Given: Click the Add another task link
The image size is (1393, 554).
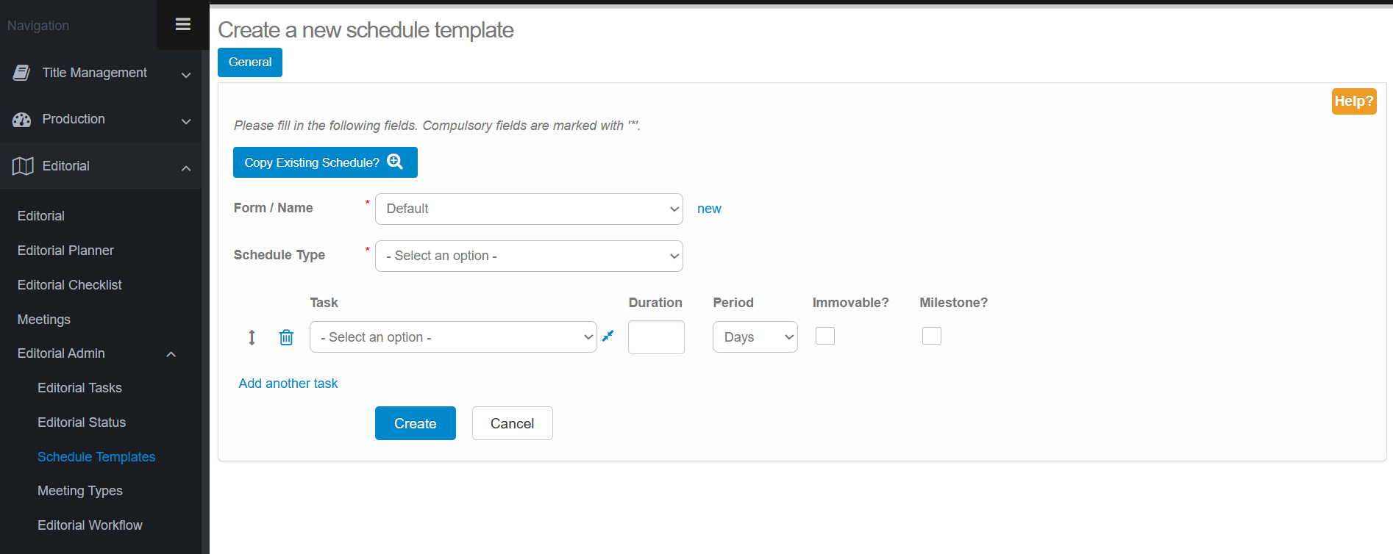Looking at the screenshot, I should coord(288,384).
